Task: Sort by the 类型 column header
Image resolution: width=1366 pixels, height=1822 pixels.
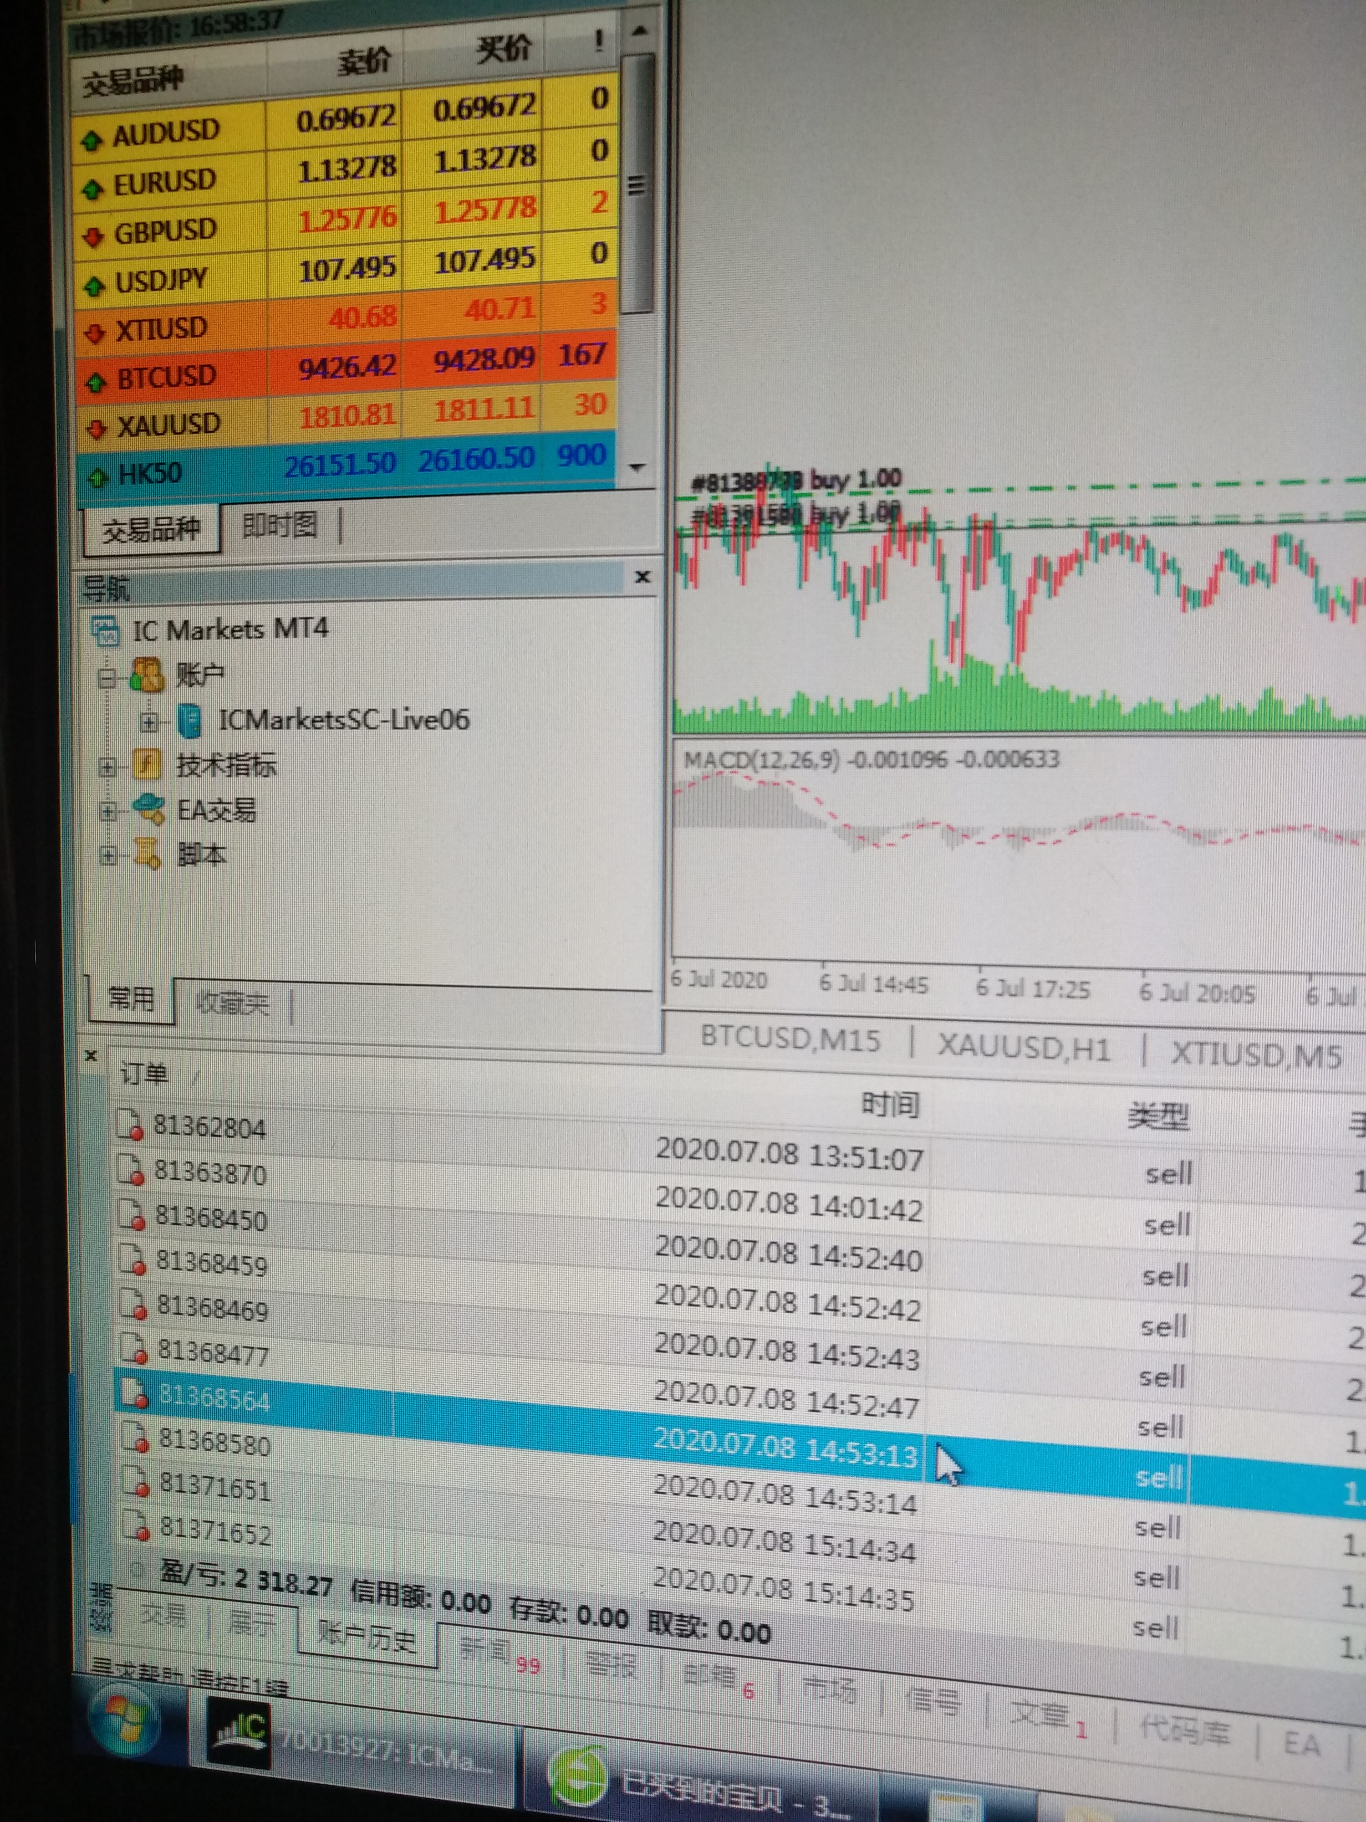Action: 1158,1118
